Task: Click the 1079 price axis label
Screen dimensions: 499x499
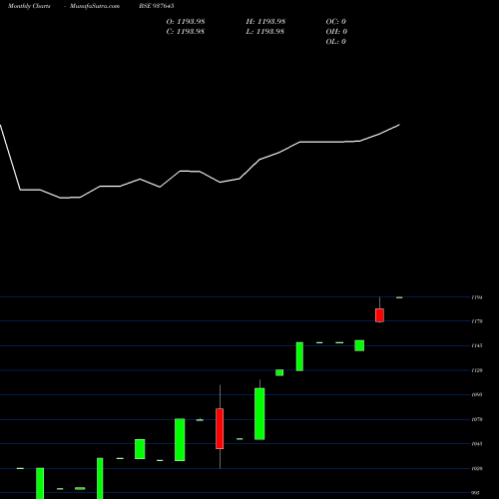Action: click(477, 420)
